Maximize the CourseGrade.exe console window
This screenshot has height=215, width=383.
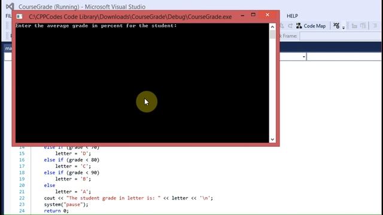(x=253, y=15)
